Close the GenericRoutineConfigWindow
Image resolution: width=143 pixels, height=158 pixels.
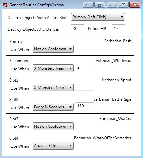[134, 5]
